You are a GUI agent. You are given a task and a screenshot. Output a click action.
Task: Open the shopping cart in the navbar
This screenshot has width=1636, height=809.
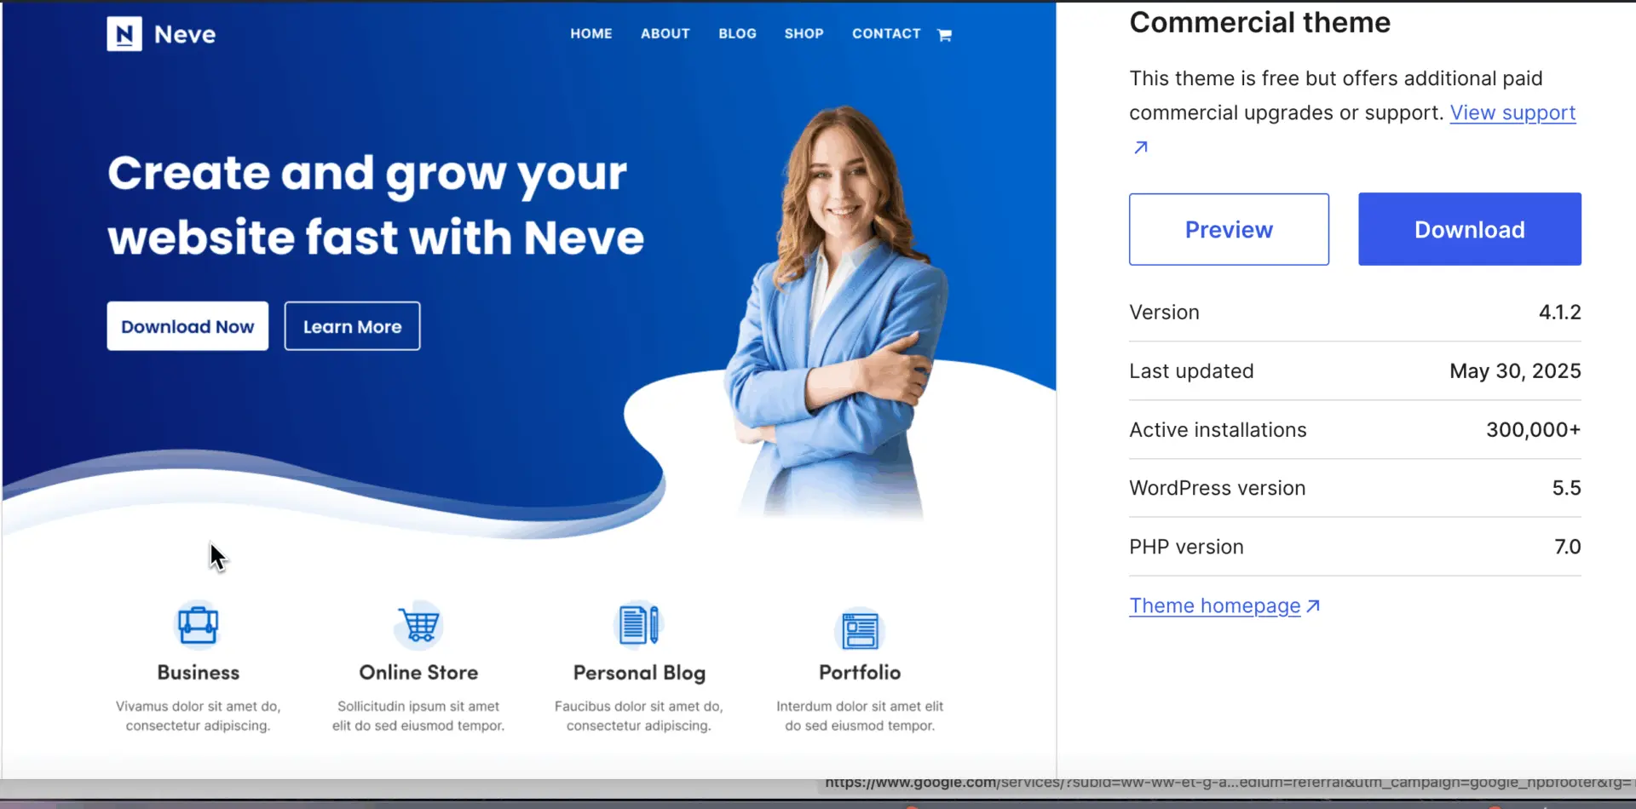point(944,34)
